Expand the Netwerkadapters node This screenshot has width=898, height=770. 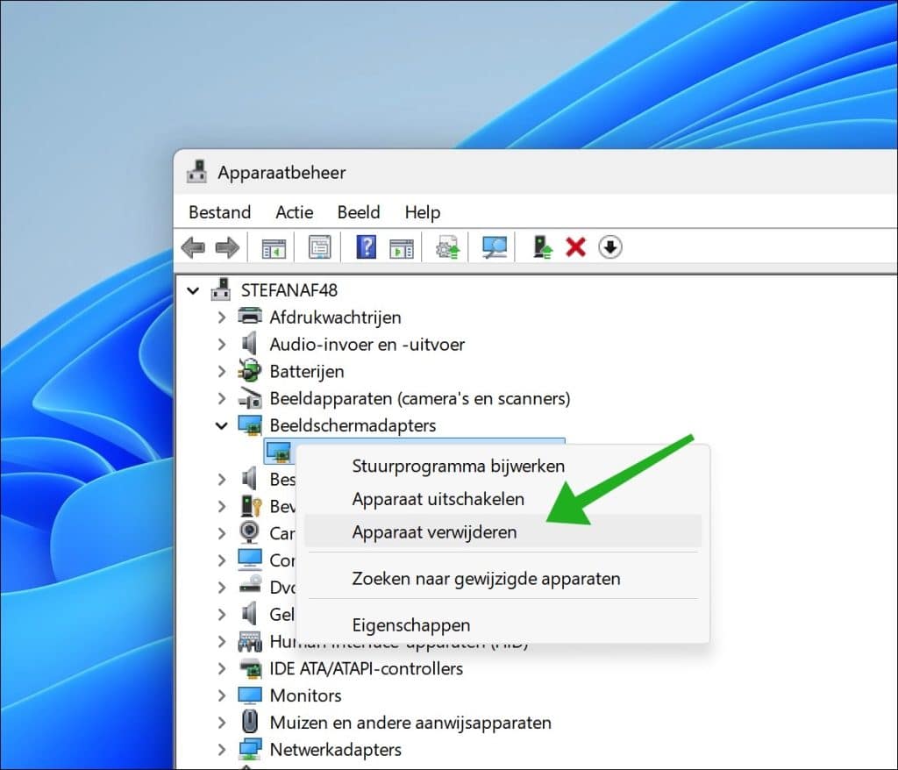pyautogui.click(x=222, y=750)
